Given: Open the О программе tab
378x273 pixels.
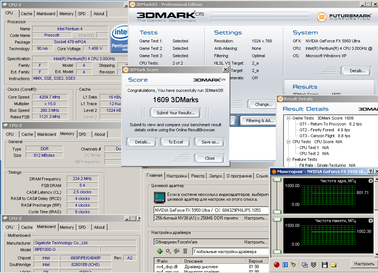Looking at the screenshot, I should click(x=239, y=176).
